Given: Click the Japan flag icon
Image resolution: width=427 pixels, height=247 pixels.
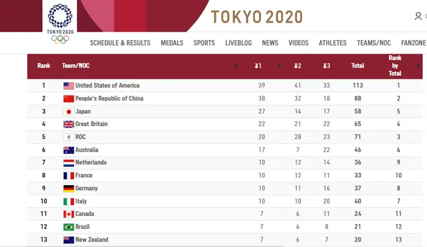Looking at the screenshot, I should coord(68,111).
